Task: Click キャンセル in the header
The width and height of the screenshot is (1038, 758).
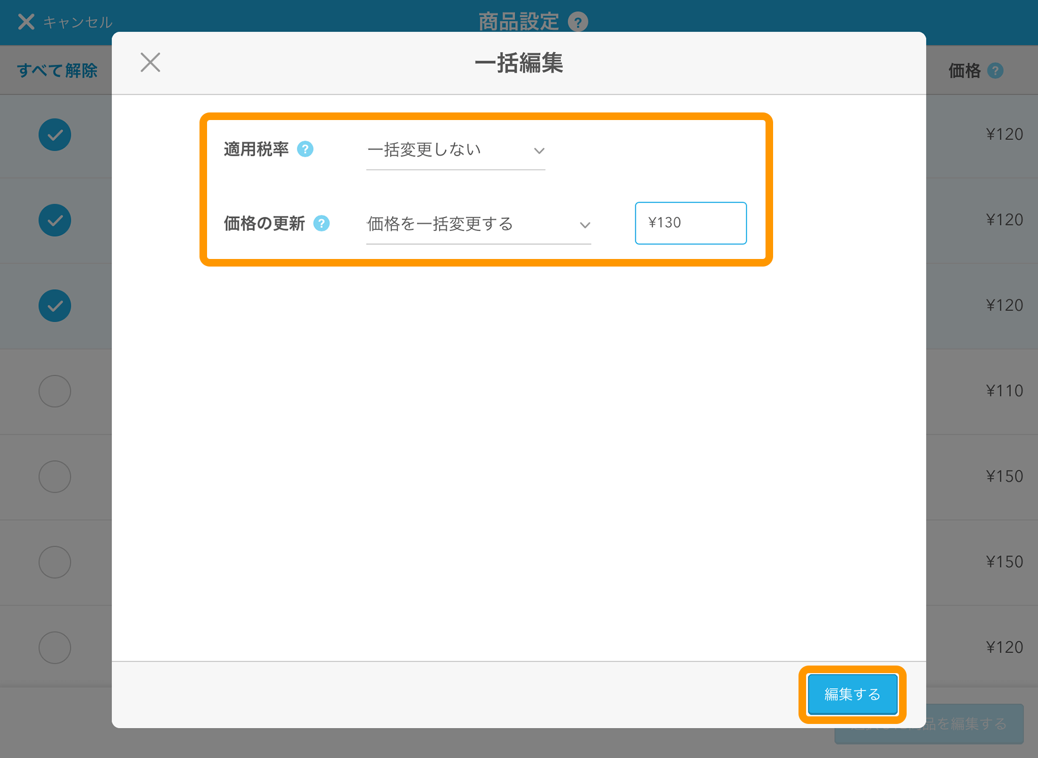Action: pyautogui.click(x=78, y=22)
